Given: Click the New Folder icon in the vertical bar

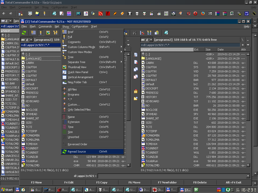Looking at the screenshot, I should 136,99.
